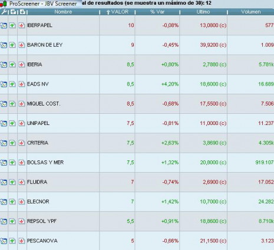Click the Volumen column header
This screenshot has width=274, height=250.
pyautogui.click(x=251, y=12)
